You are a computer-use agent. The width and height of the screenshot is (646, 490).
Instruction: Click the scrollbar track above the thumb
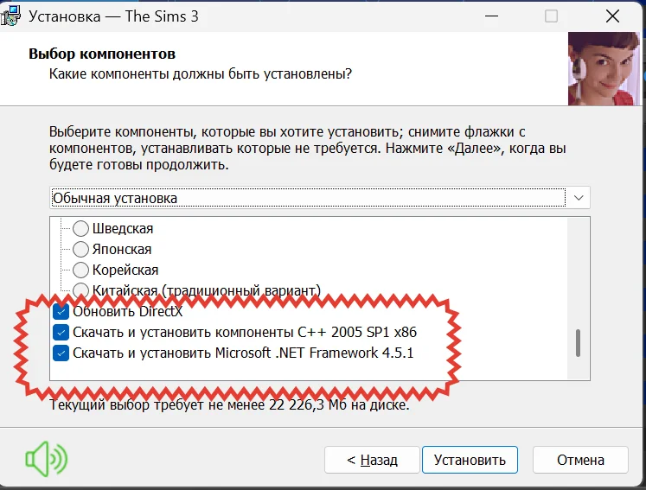(578, 268)
